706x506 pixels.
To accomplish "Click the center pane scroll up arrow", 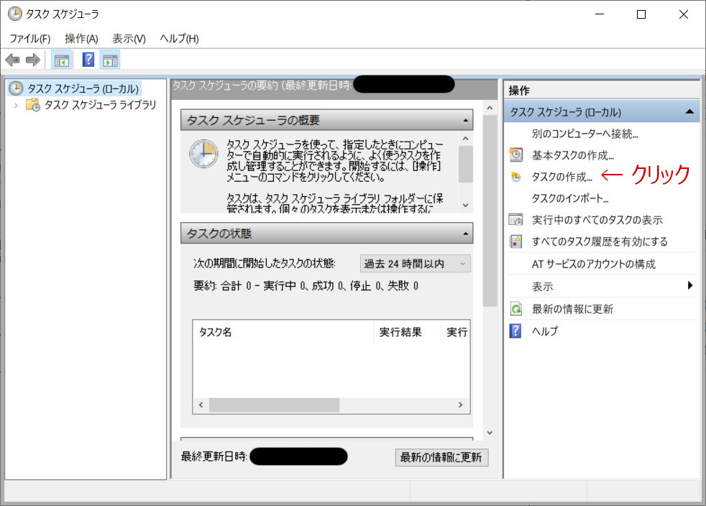I will (x=490, y=108).
